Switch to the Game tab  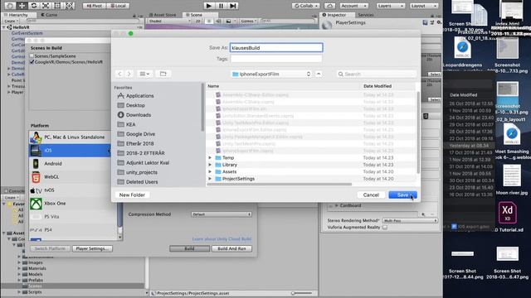(50, 15)
